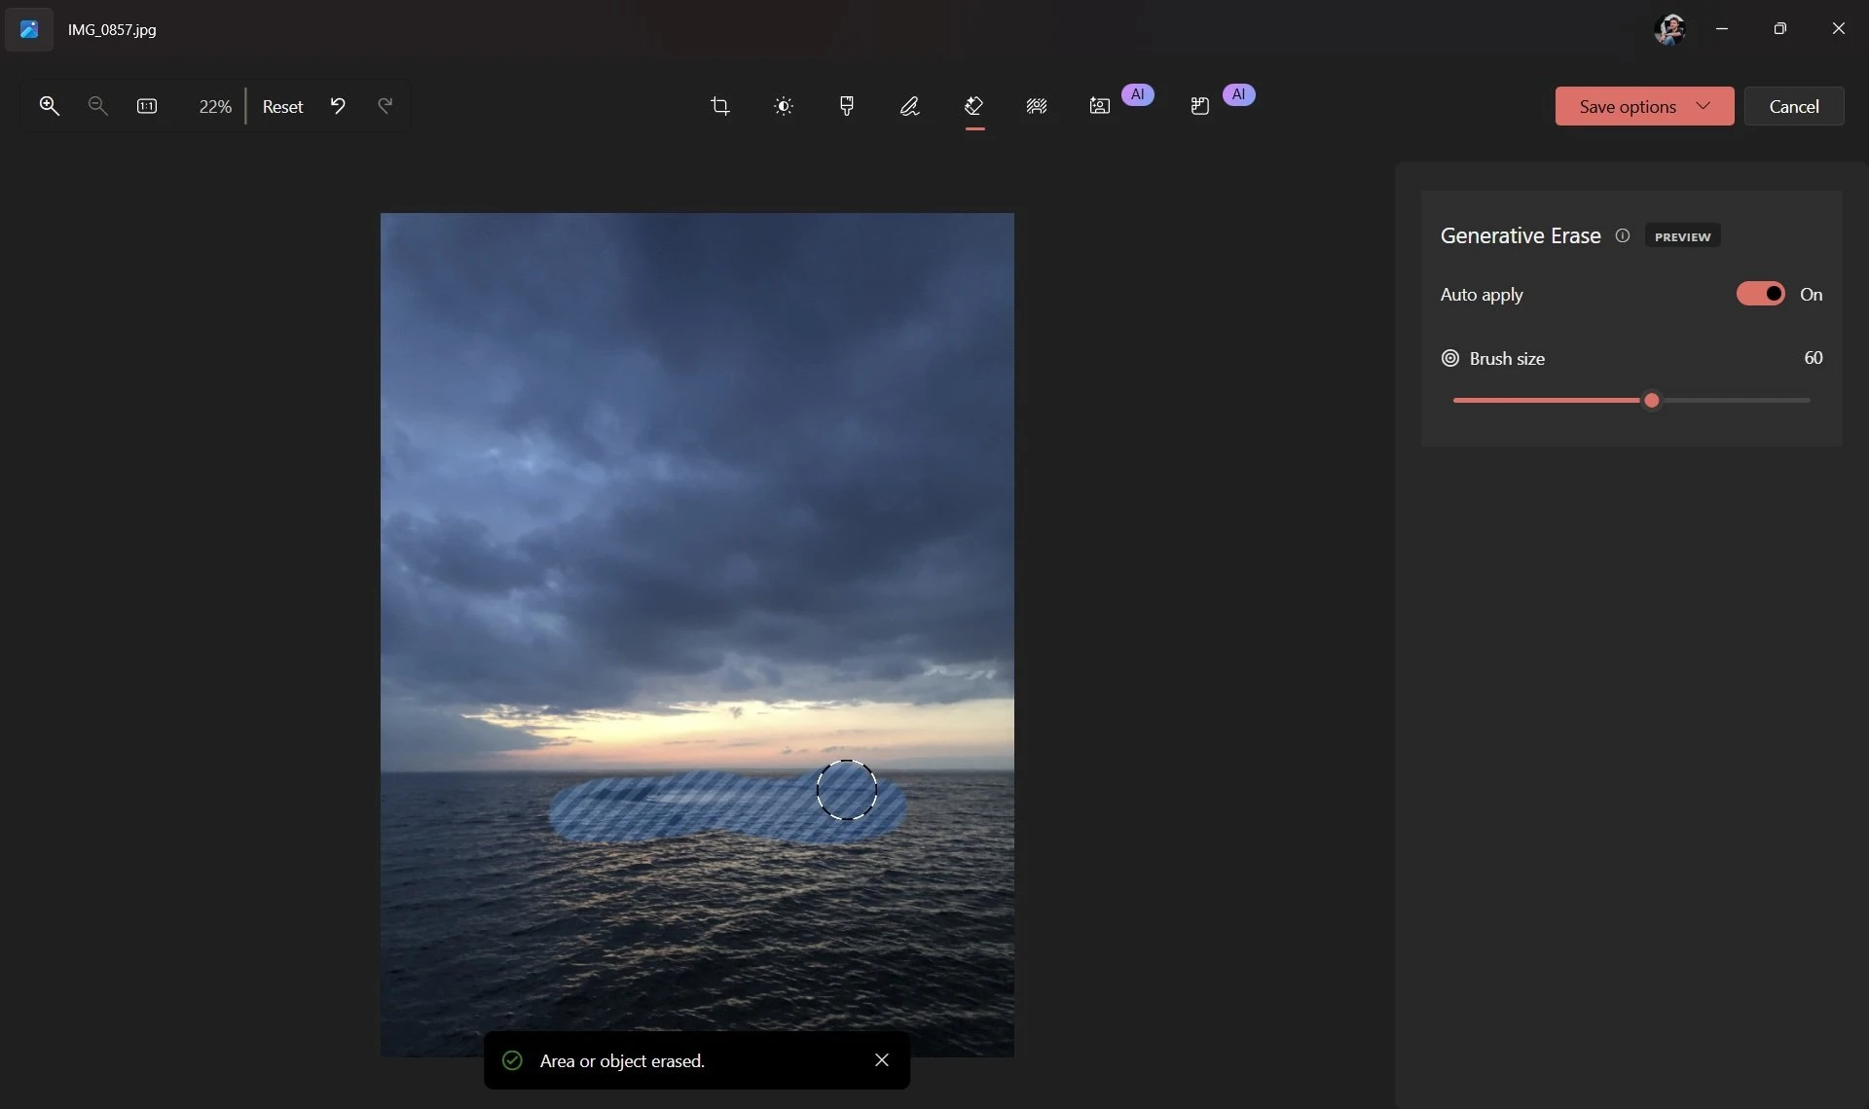Click the Save options button
The image size is (1869, 1109).
[1644, 106]
